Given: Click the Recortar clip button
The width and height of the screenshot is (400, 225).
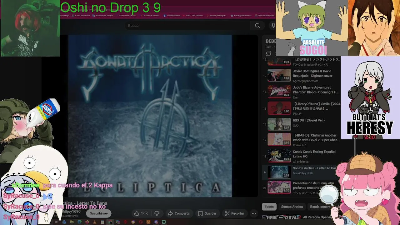Looking at the screenshot, I should click(234, 213).
